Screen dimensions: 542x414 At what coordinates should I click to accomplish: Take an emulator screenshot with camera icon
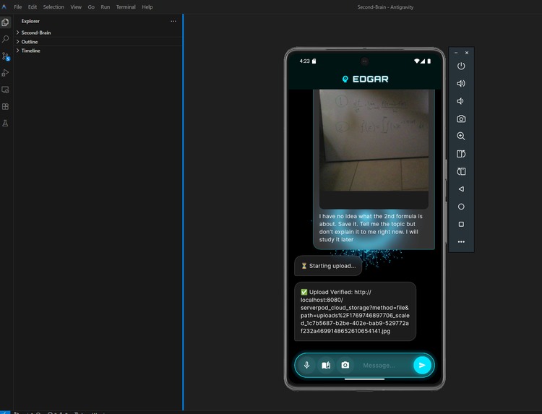tap(461, 119)
